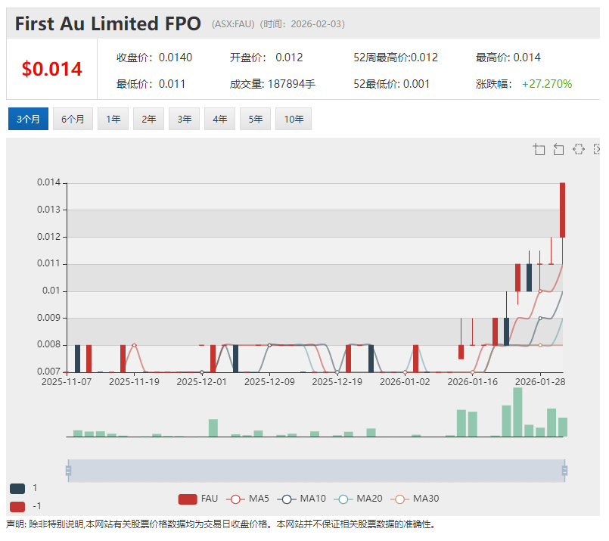Click the 2026-01-16 x-axis date label
This screenshot has width=609, height=541.
click(472, 382)
